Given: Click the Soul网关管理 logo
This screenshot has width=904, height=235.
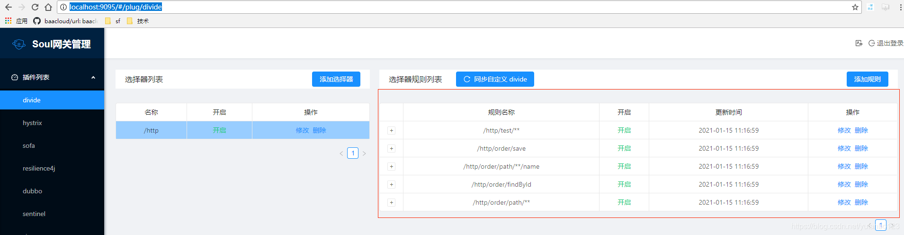Looking at the screenshot, I should point(52,44).
